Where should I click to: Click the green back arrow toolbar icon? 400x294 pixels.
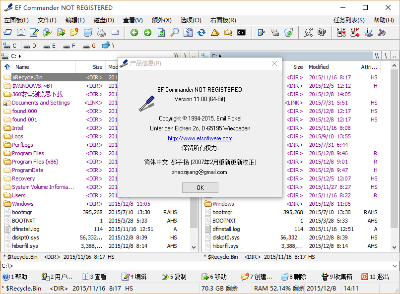[x=134, y=33]
